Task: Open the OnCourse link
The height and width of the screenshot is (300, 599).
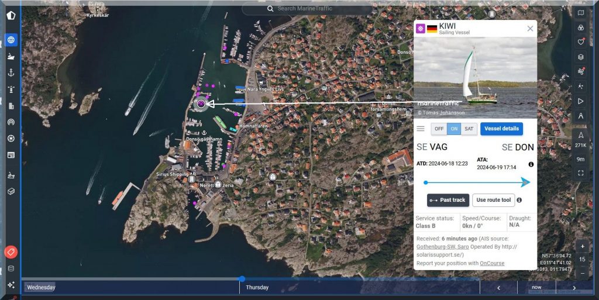Action: (492, 263)
